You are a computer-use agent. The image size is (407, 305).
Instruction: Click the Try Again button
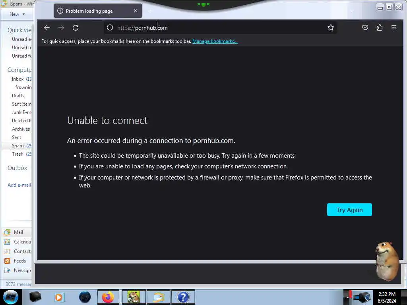(349, 210)
